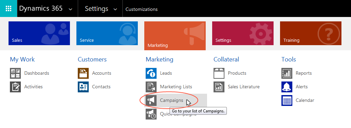This screenshot has height=128, width=351.
Task: Expand the Dynamics 365 dropdown chevron
Action: point(71,9)
